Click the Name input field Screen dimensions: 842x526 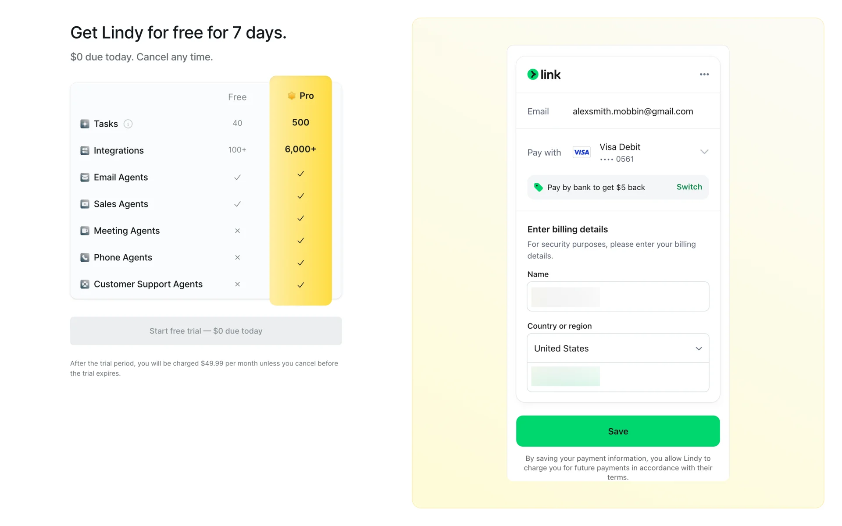click(x=618, y=297)
